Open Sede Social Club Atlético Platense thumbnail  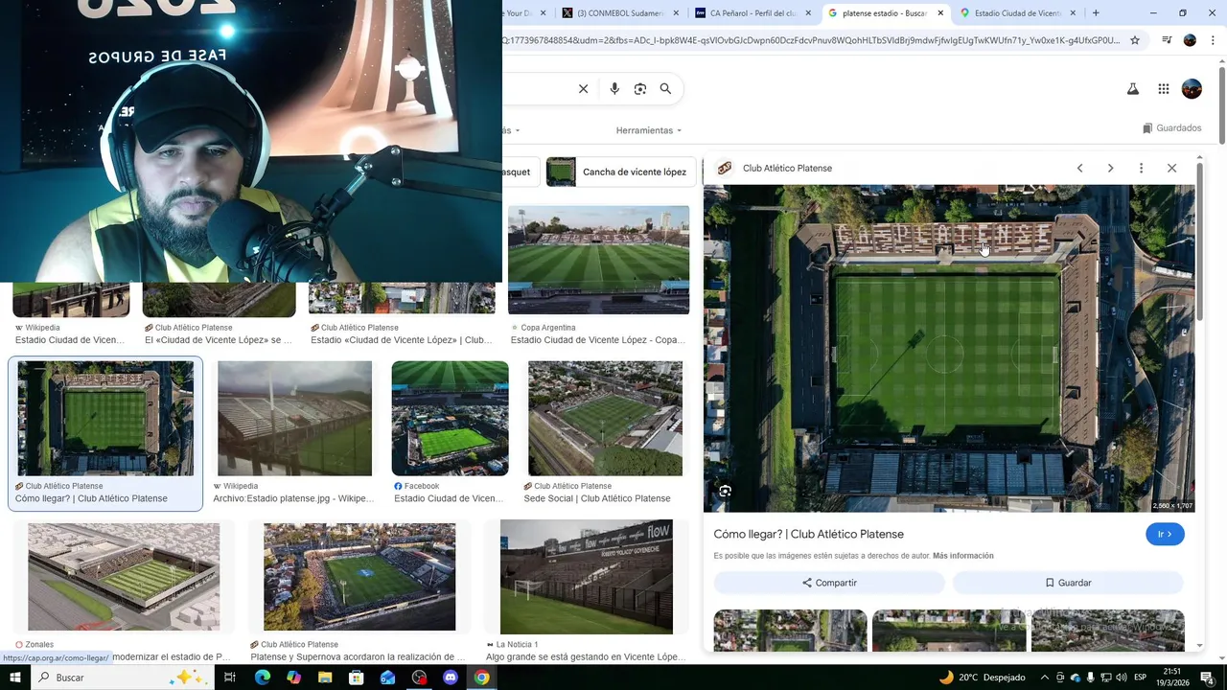click(x=605, y=418)
